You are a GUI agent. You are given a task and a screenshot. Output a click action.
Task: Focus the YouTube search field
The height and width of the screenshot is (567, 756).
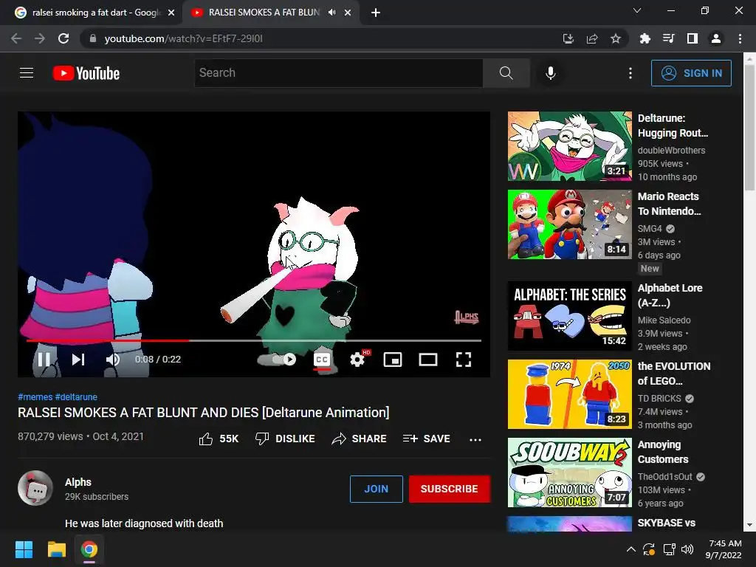coord(338,73)
